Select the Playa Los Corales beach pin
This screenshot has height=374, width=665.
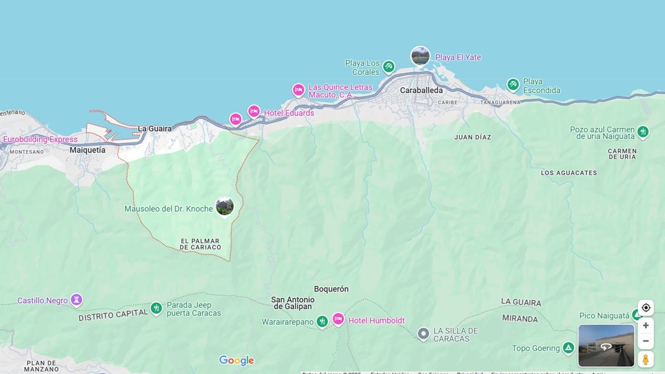pyautogui.click(x=389, y=67)
